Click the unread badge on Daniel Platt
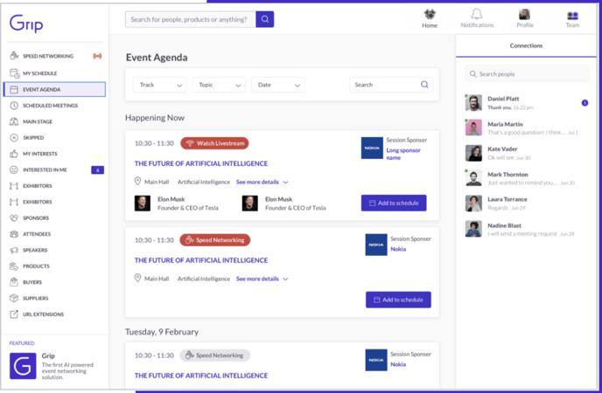Viewport: 602px width, 393px height. 584,103
